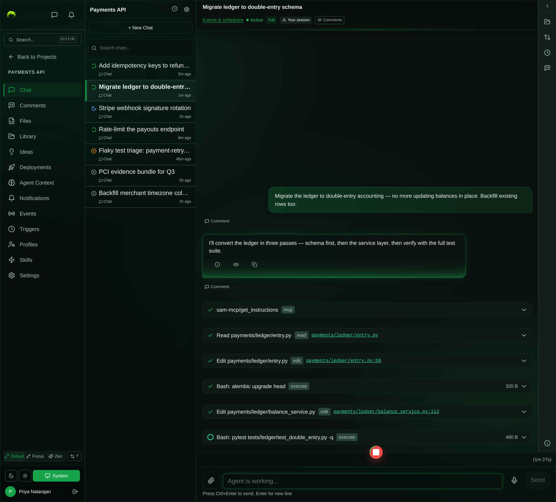The width and height of the screenshot is (556, 502).
Task: Play agent reply aloud with speaker icon
Action: [236, 264]
